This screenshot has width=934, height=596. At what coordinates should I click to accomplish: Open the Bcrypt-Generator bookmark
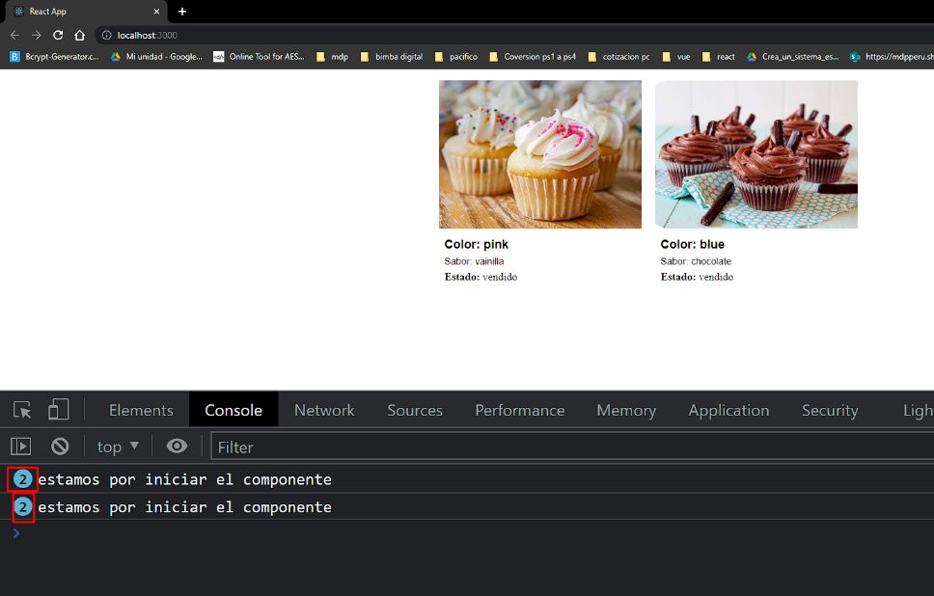[55, 57]
